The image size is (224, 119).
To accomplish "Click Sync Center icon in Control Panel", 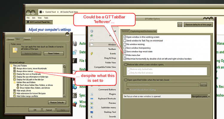I will click(75, 96).
